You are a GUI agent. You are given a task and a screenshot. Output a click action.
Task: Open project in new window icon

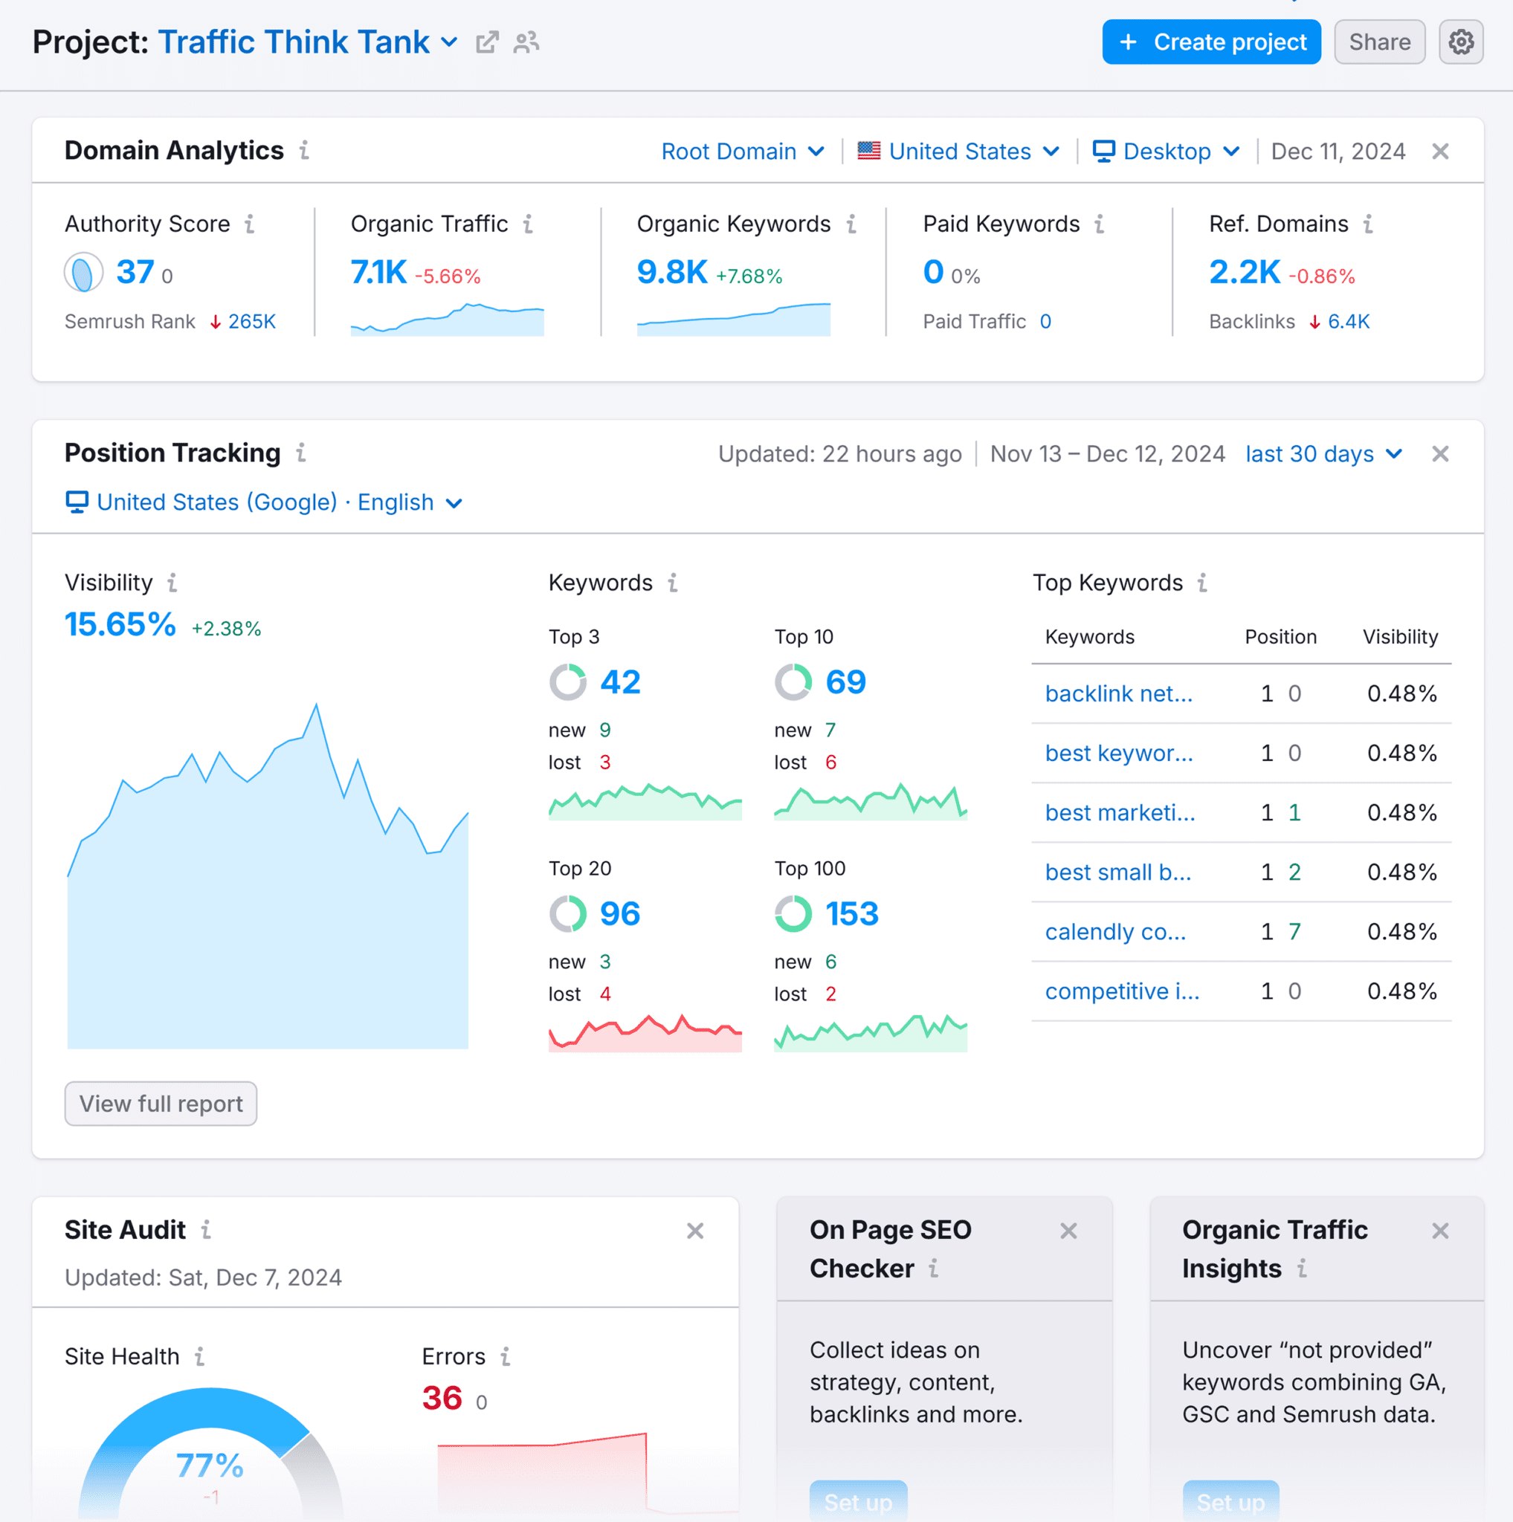coord(487,42)
